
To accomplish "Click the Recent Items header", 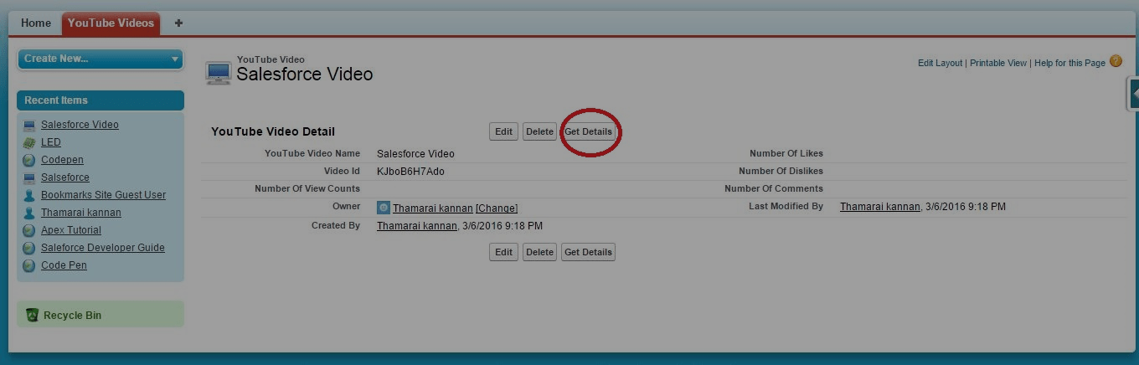I will (x=100, y=100).
